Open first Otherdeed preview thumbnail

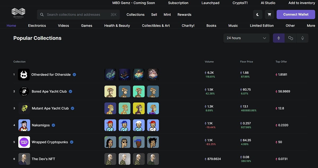pos(110,74)
